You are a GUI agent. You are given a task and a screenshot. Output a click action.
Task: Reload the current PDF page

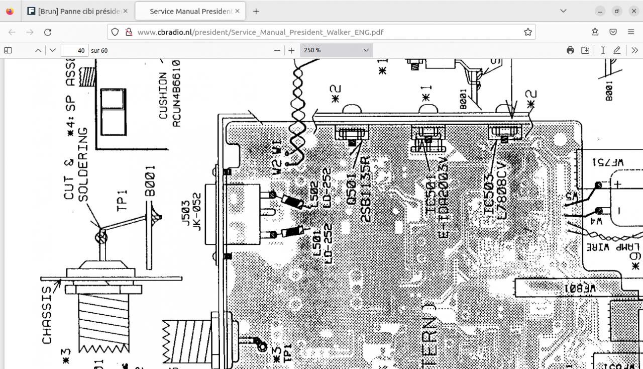48,32
